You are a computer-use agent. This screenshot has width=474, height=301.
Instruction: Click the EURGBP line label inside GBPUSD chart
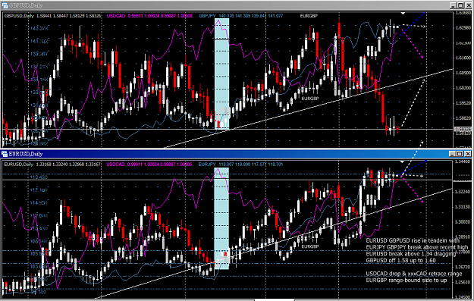pos(310,99)
